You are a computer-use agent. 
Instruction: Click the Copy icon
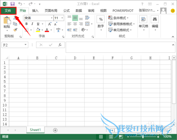tap(15, 24)
